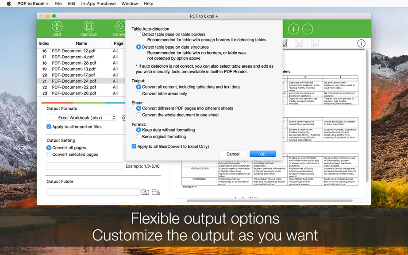408x255 pixels.
Task: Choose Convert all content including text data
Action: (139, 87)
